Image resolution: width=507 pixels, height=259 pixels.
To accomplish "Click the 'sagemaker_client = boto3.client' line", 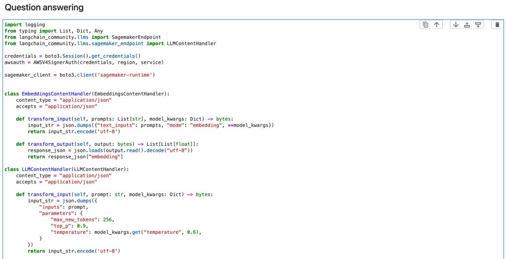I will point(80,75).
